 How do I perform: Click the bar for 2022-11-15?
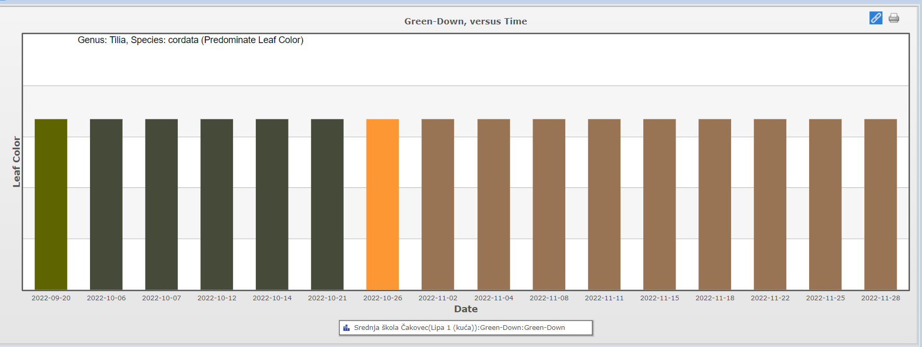(659, 204)
